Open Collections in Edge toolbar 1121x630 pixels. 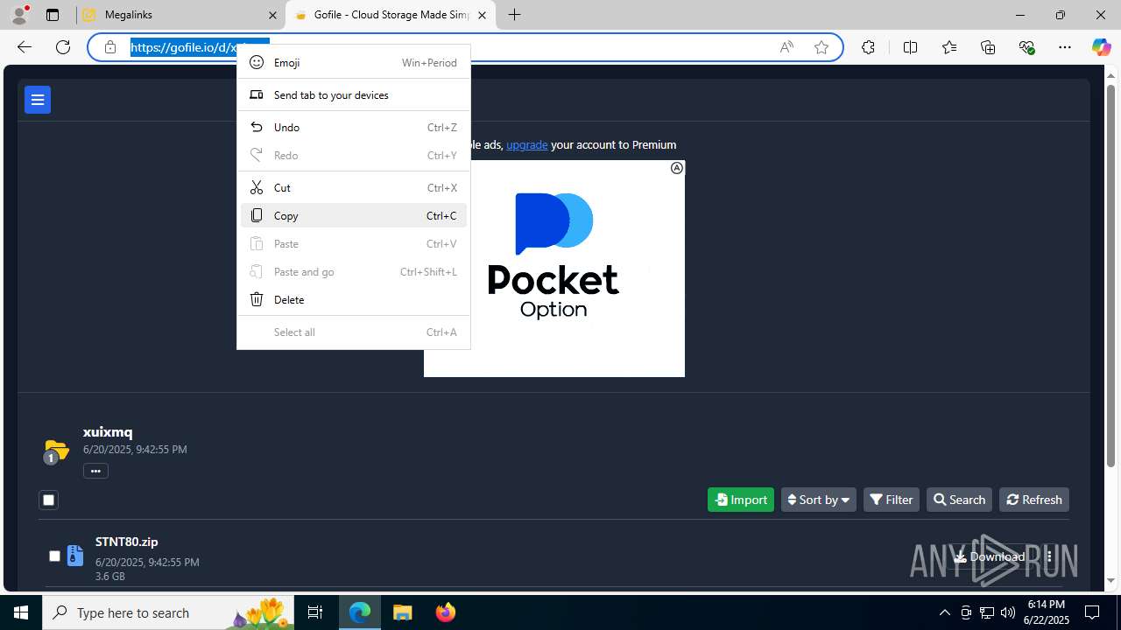988,47
